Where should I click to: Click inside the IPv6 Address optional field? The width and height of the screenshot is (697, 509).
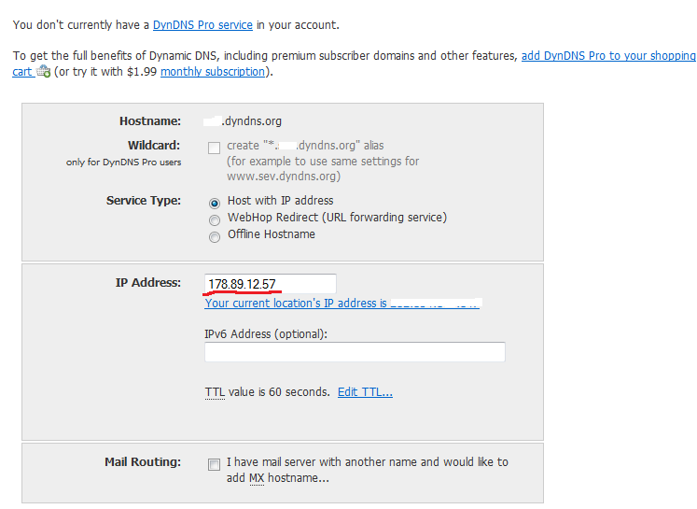[x=355, y=352]
